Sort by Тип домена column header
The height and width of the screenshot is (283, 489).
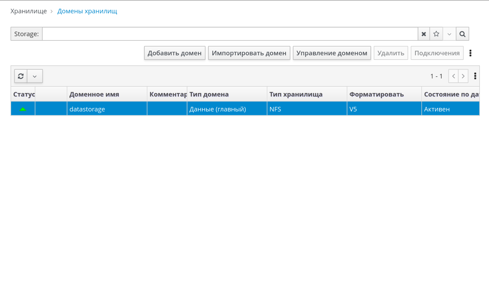(x=209, y=95)
